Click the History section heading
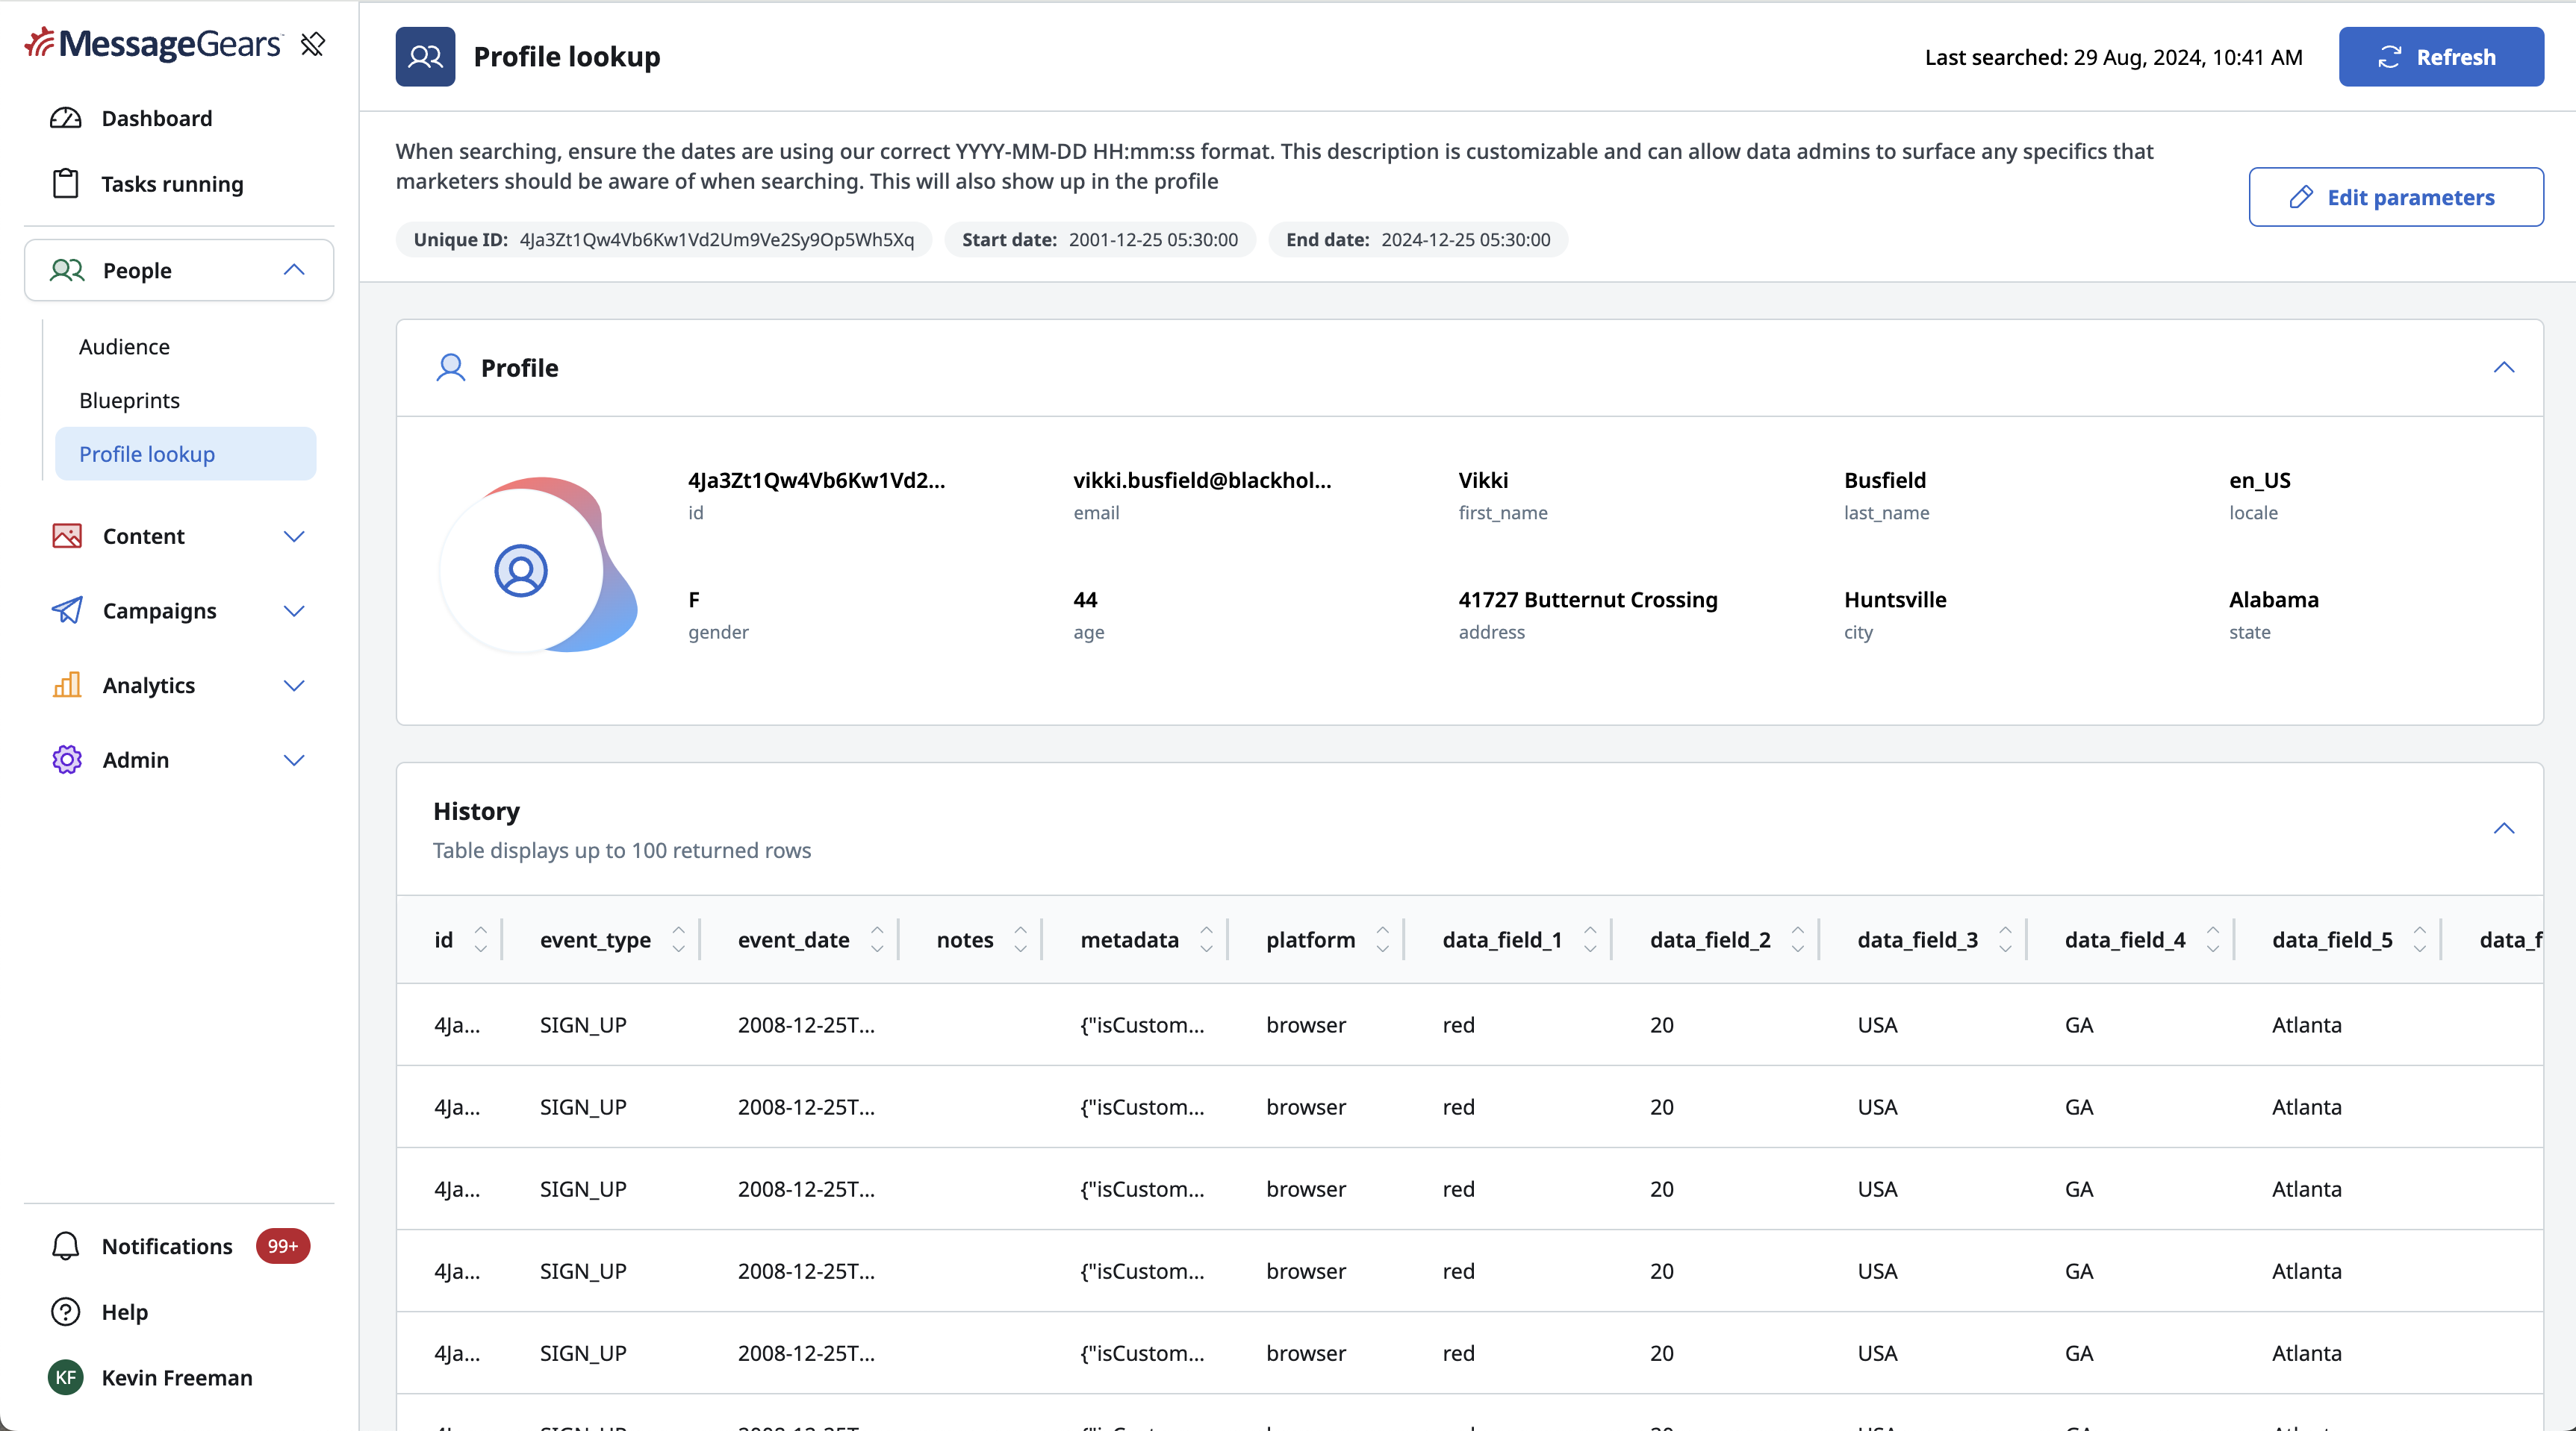This screenshot has height=1431, width=2576. pyautogui.click(x=476, y=810)
